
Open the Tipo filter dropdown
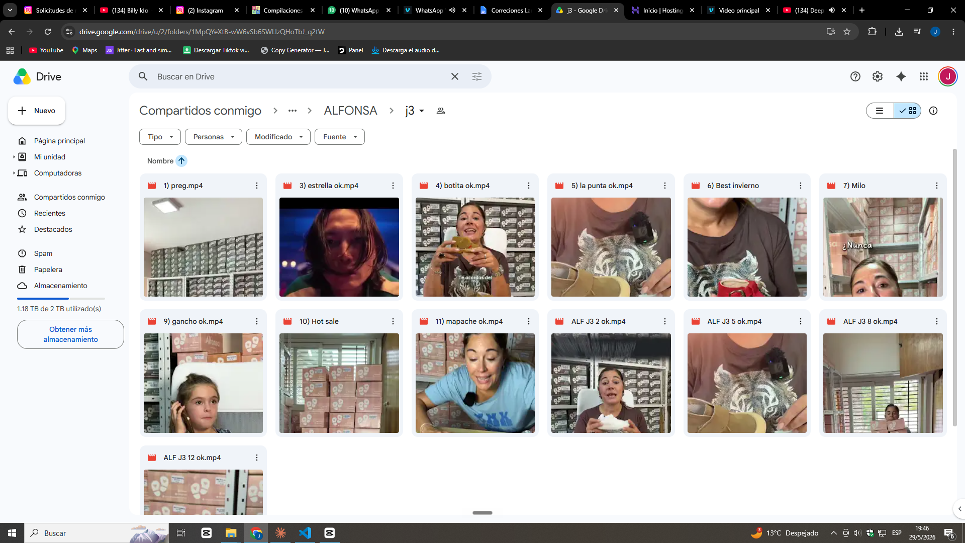click(160, 137)
